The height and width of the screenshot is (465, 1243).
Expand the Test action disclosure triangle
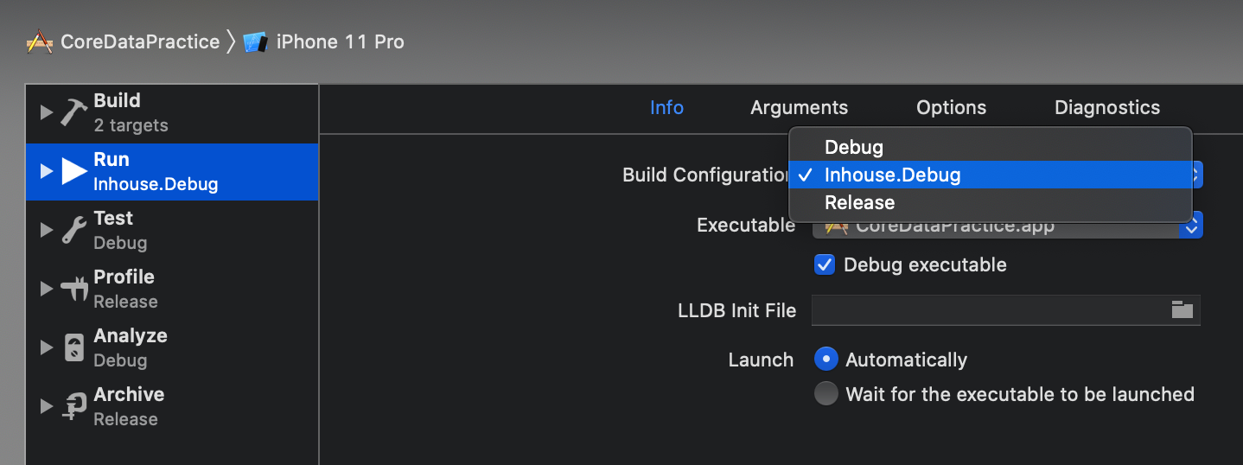coord(47,230)
